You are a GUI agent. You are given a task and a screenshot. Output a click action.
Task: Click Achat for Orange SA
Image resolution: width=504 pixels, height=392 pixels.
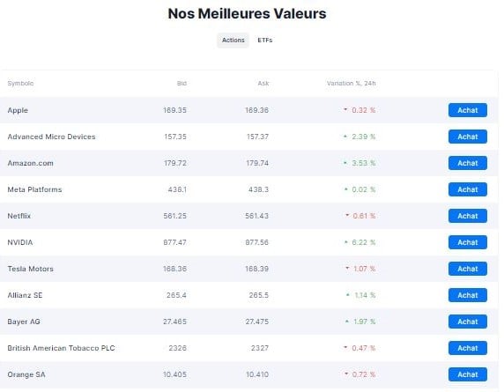pyautogui.click(x=468, y=374)
